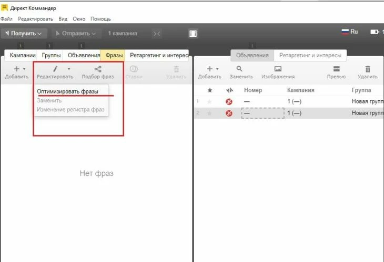Switch to the Группы tab

tap(51, 55)
